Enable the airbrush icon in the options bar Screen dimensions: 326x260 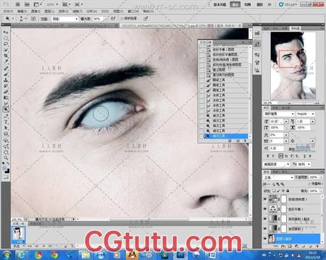point(113,19)
